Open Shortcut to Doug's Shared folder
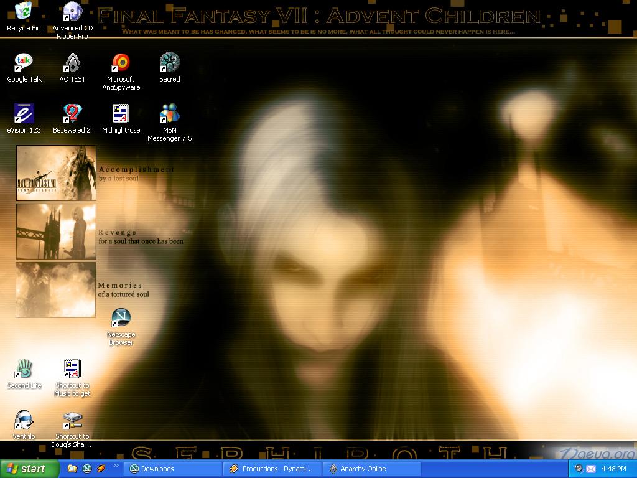This screenshot has width=637, height=478. 72,420
